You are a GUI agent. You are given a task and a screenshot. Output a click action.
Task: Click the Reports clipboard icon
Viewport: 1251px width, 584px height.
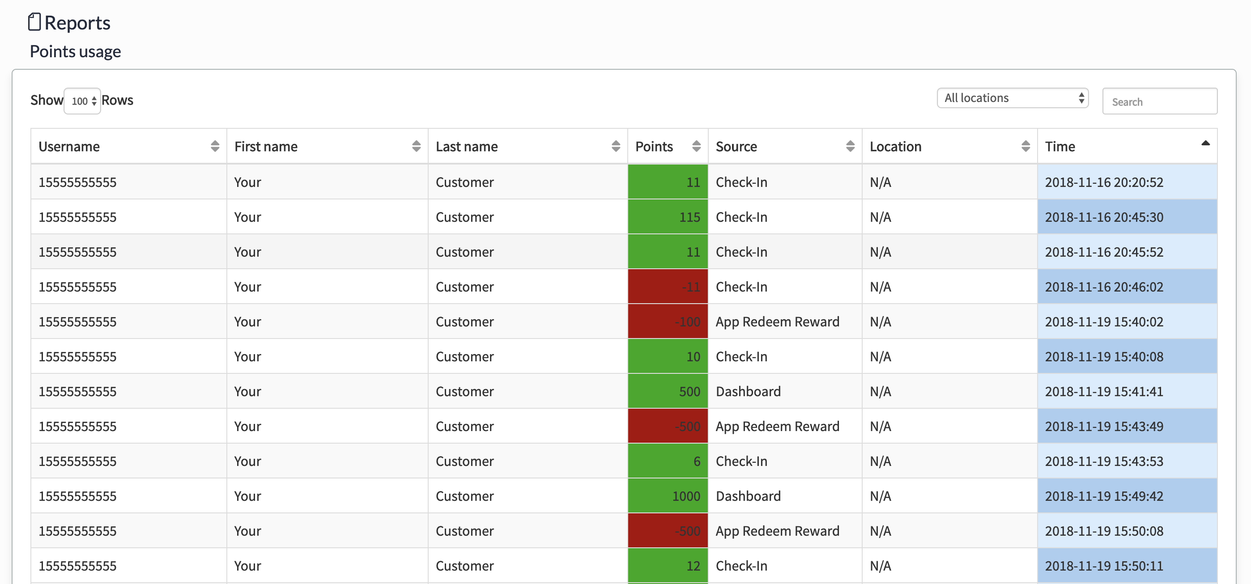pyautogui.click(x=34, y=22)
